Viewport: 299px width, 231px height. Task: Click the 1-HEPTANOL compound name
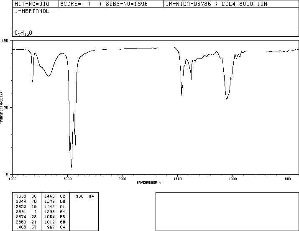point(32,11)
